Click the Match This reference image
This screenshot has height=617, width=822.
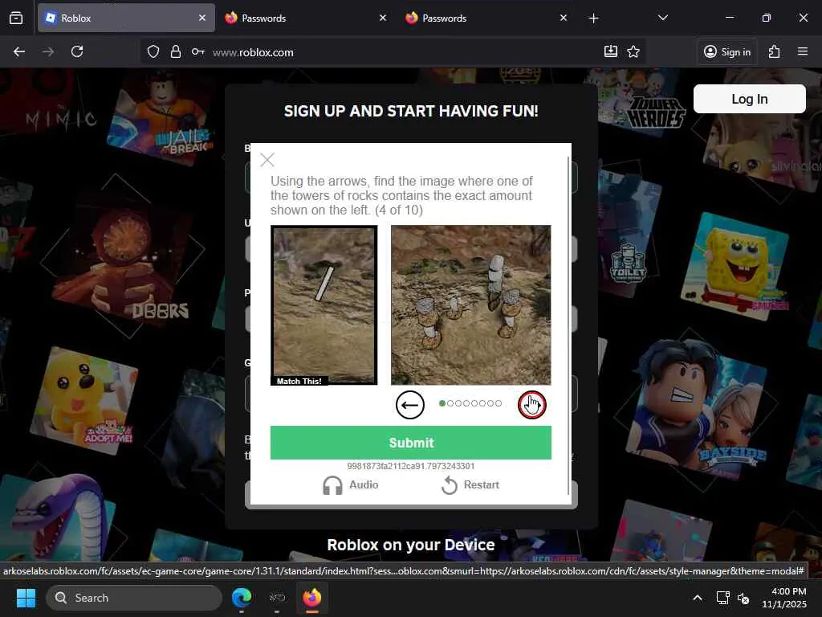pyautogui.click(x=324, y=304)
